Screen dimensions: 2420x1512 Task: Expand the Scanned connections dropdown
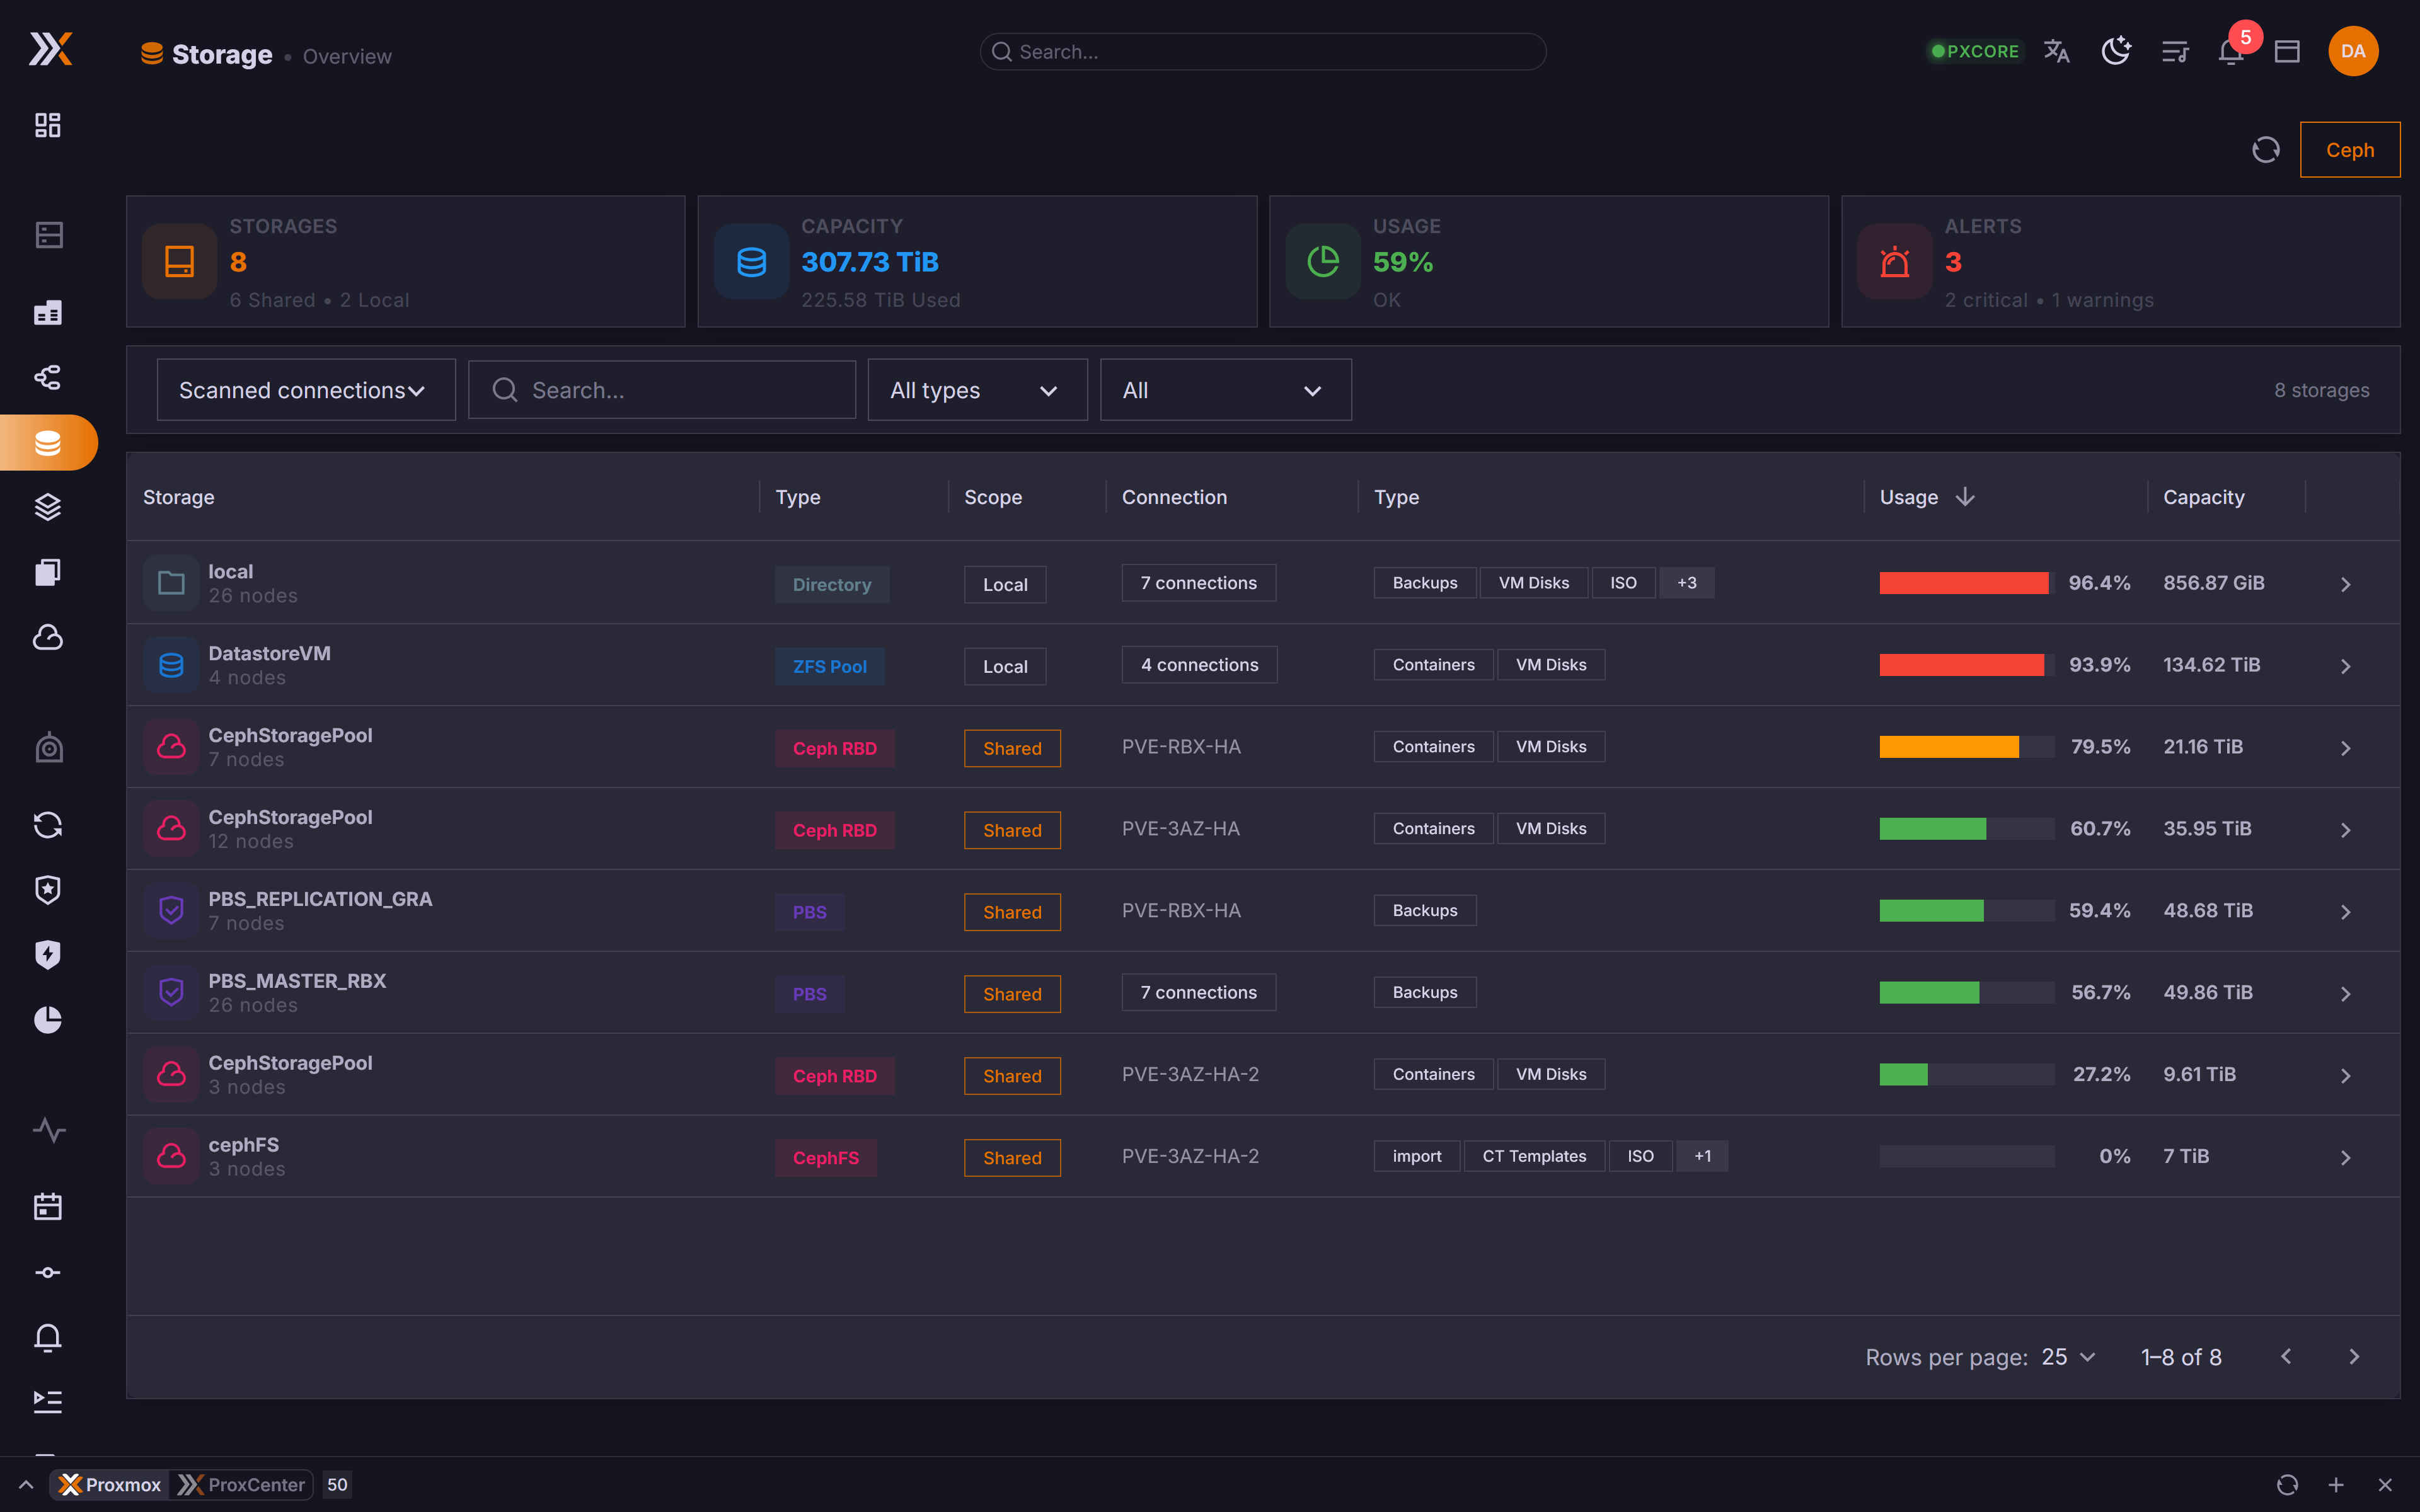pyautogui.click(x=306, y=390)
